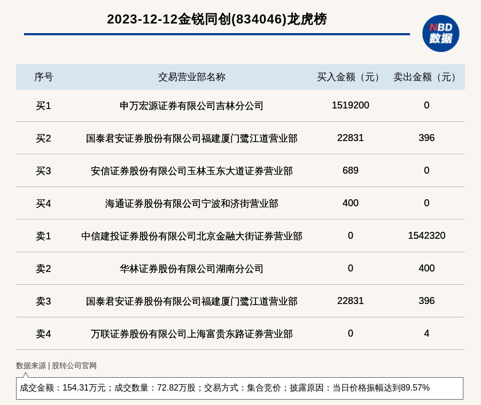Click 中信建投证券股份有限公司北京金融大街证券营业部

point(192,236)
